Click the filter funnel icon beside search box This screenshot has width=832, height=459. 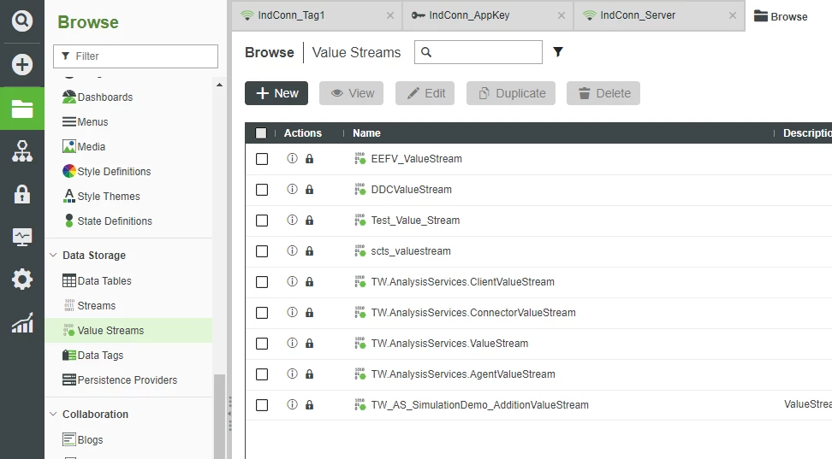point(558,52)
